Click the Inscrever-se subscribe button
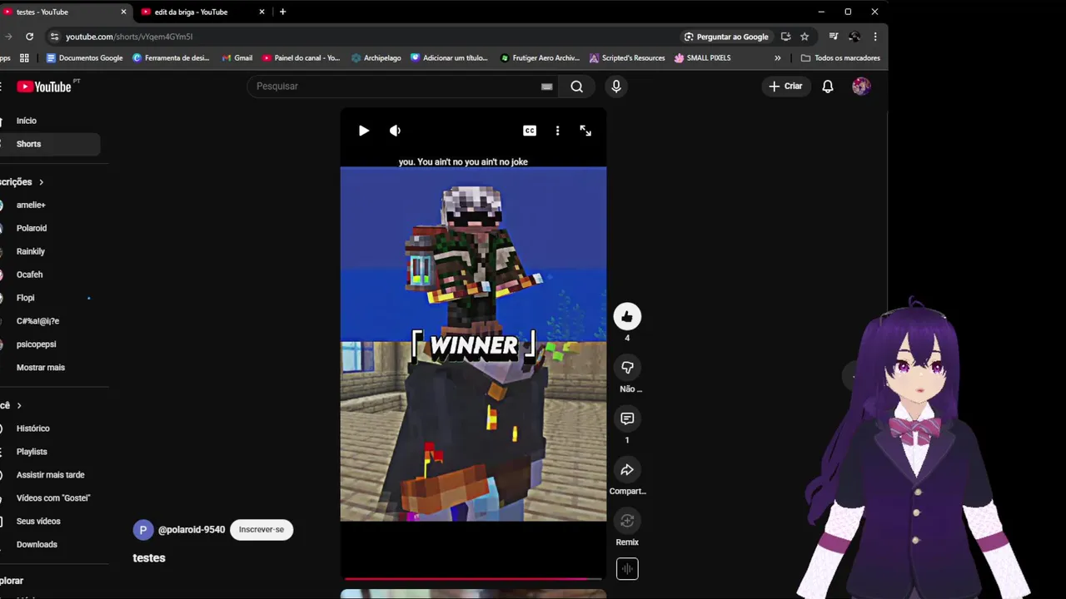1066x599 pixels. tap(262, 530)
